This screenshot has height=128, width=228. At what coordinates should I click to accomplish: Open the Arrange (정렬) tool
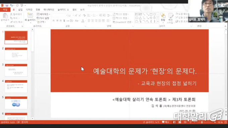click(163, 17)
